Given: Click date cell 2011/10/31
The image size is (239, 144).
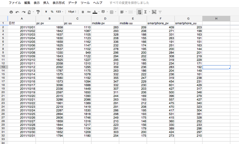Looking at the screenshot, I should pyautogui.click(x=22, y=136).
